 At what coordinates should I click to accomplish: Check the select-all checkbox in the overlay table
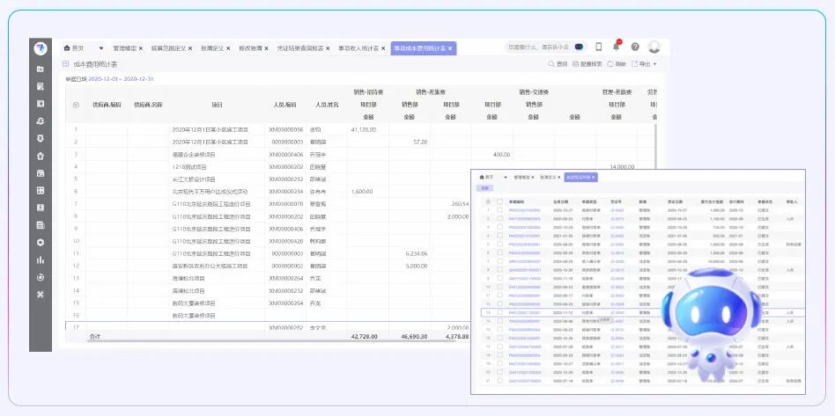pos(499,201)
